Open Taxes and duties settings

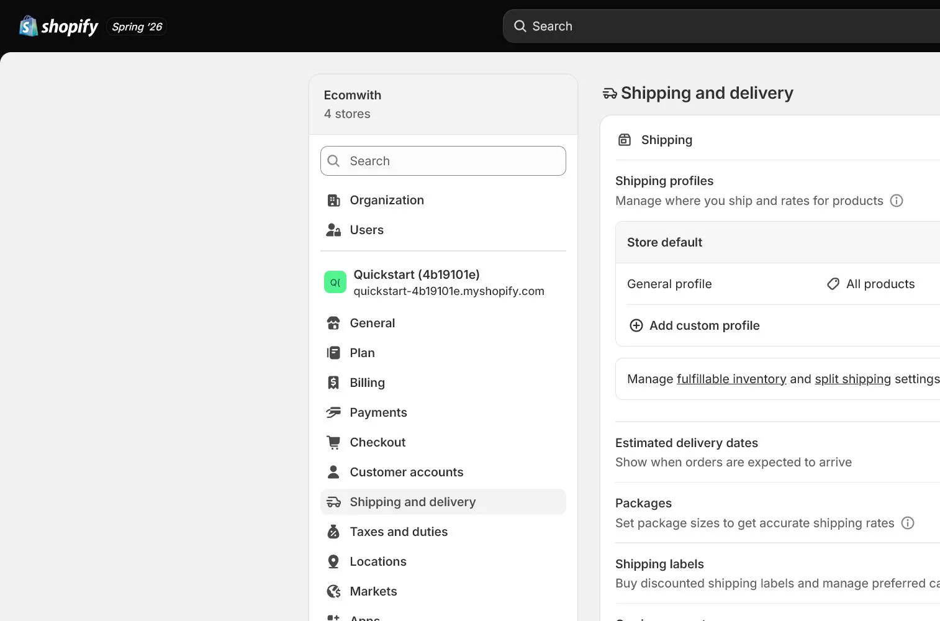click(x=443, y=532)
